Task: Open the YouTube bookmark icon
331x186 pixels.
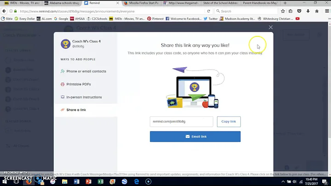Action: [x=297, y=18]
